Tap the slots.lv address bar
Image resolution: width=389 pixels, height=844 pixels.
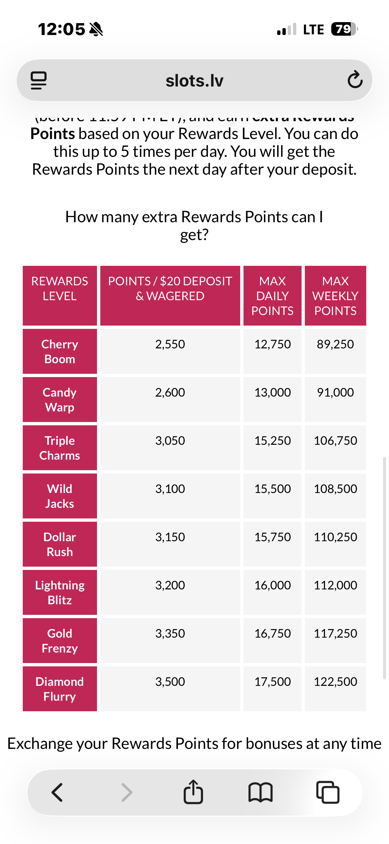(x=194, y=81)
